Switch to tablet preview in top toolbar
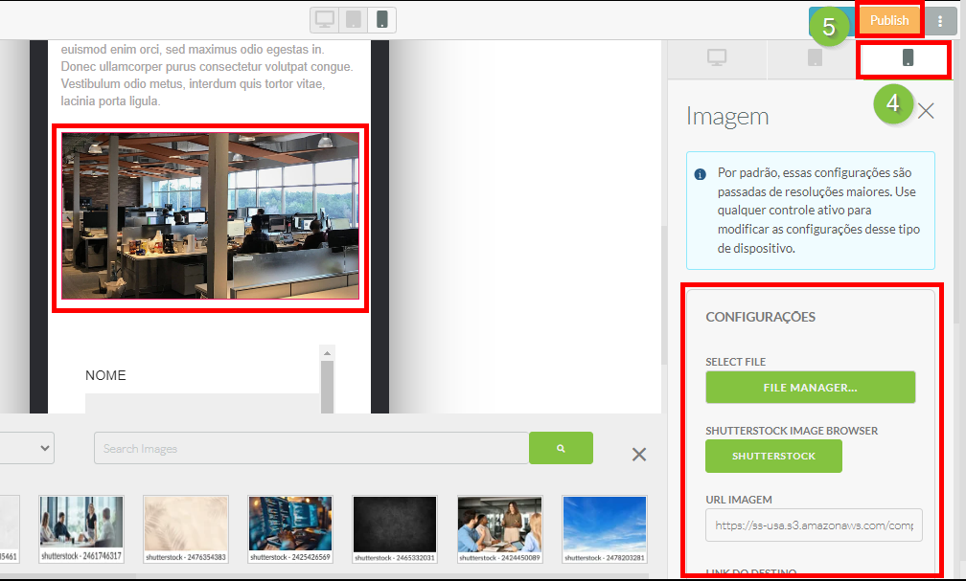The height and width of the screenshot is (581, 966). pos(354,20)
